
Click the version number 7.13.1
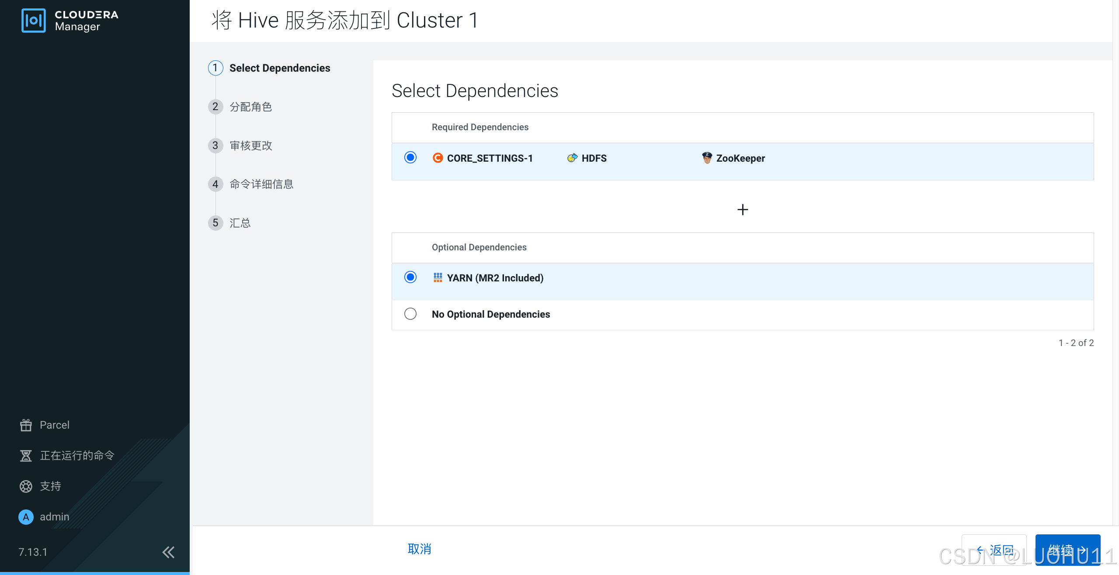tap(33, 552)
